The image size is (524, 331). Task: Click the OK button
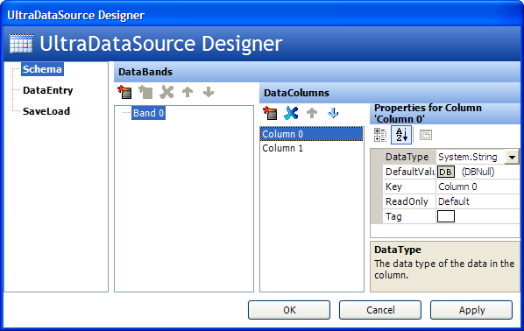(289, 310)
